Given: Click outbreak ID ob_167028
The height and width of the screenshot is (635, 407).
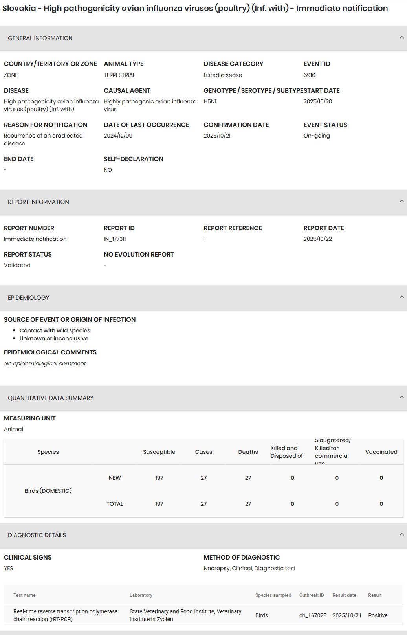Looking at the screenshot, I should click(x=313, y=615).
